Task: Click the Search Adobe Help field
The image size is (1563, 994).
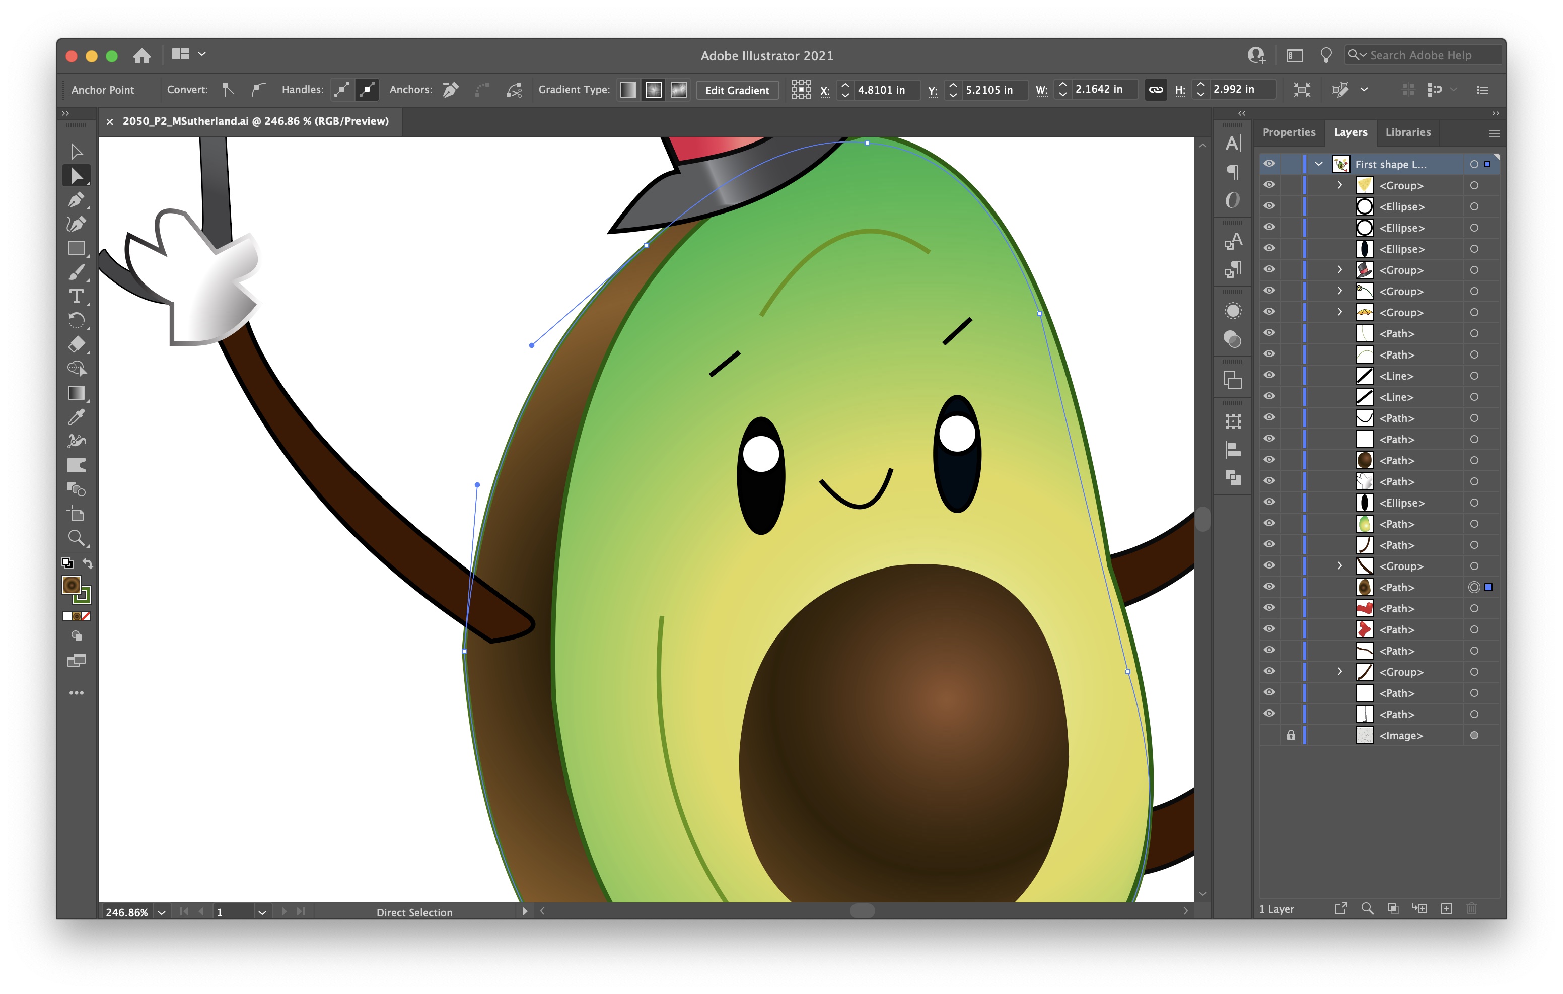Action: click(x=1422, y=56)
